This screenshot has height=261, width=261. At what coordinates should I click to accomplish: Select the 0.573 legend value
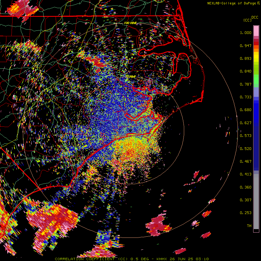pos(246,136)
